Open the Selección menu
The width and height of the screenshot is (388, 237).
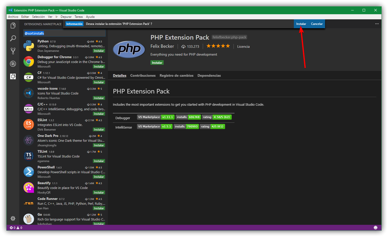point(39,17)
